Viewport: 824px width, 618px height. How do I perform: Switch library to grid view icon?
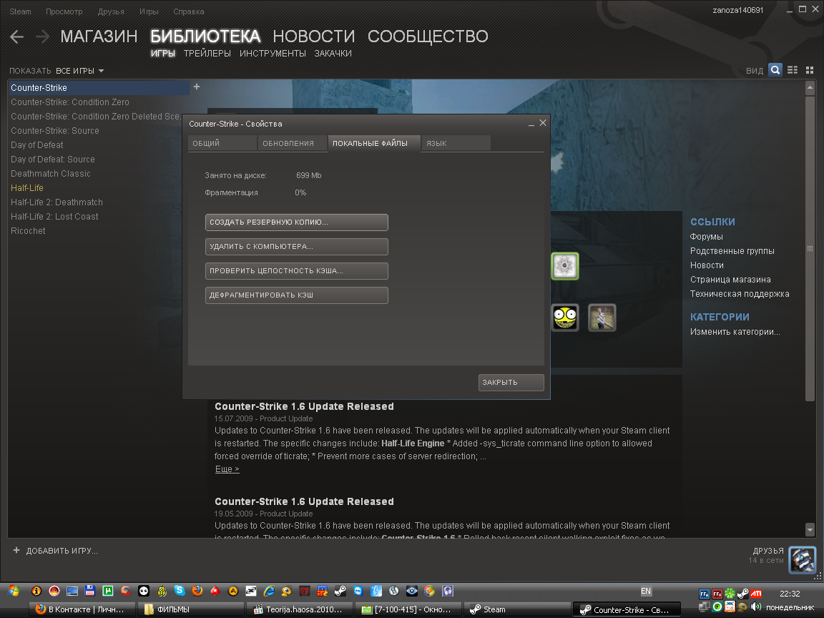[810, 70]
